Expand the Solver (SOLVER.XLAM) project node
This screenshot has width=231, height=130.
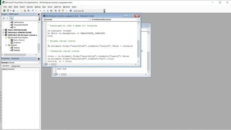[3, 30]
